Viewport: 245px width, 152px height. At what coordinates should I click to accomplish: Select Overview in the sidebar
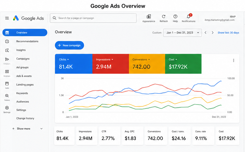point(25,33)
